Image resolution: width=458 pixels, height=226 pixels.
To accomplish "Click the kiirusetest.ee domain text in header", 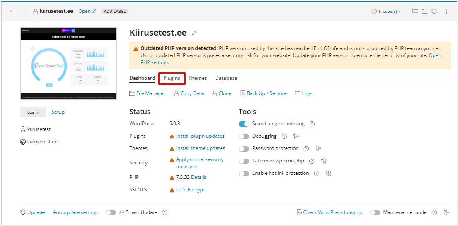I will point(56,11).
